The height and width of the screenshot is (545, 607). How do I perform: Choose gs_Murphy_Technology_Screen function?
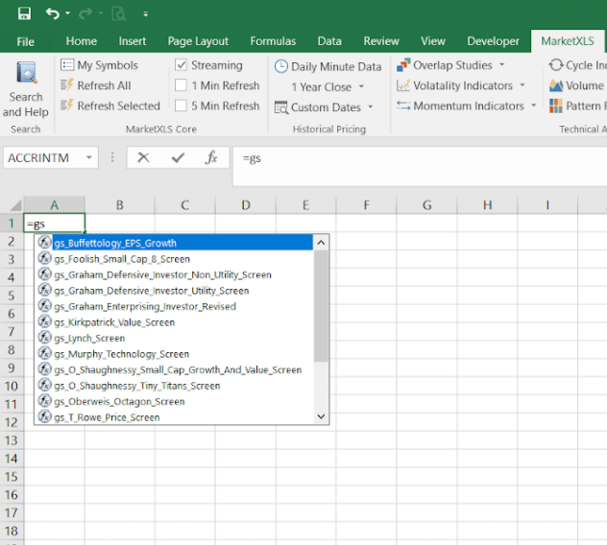point(174,353)
